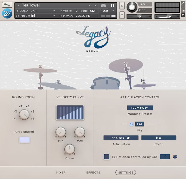Screen dimensions: 186x179
Task: Click the blue W logo icon
Action: (x=7, y=13)
